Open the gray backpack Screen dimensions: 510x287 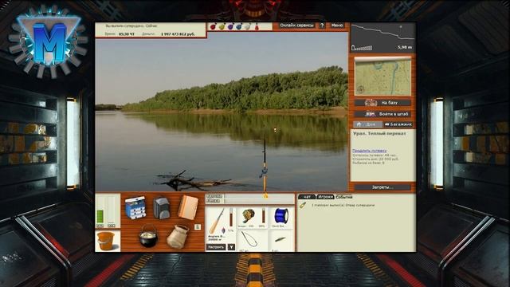coord(161,207)
